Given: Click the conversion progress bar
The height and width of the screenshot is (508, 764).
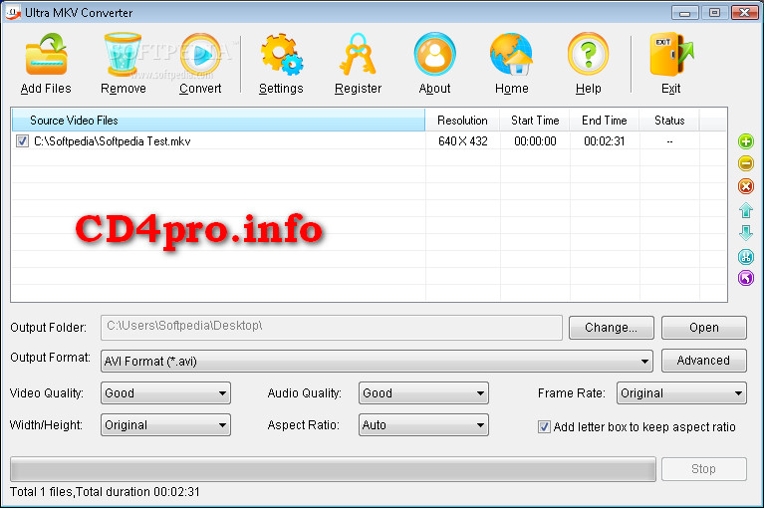Looking at the screenshot, I should (333, 469).
